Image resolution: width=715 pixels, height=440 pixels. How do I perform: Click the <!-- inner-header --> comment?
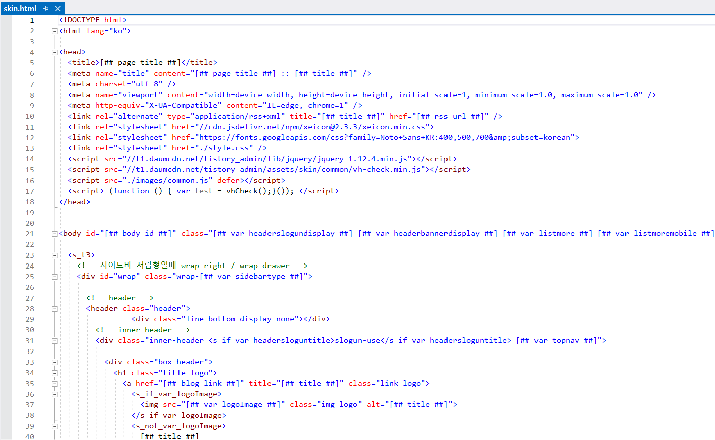tap(142, 330)
